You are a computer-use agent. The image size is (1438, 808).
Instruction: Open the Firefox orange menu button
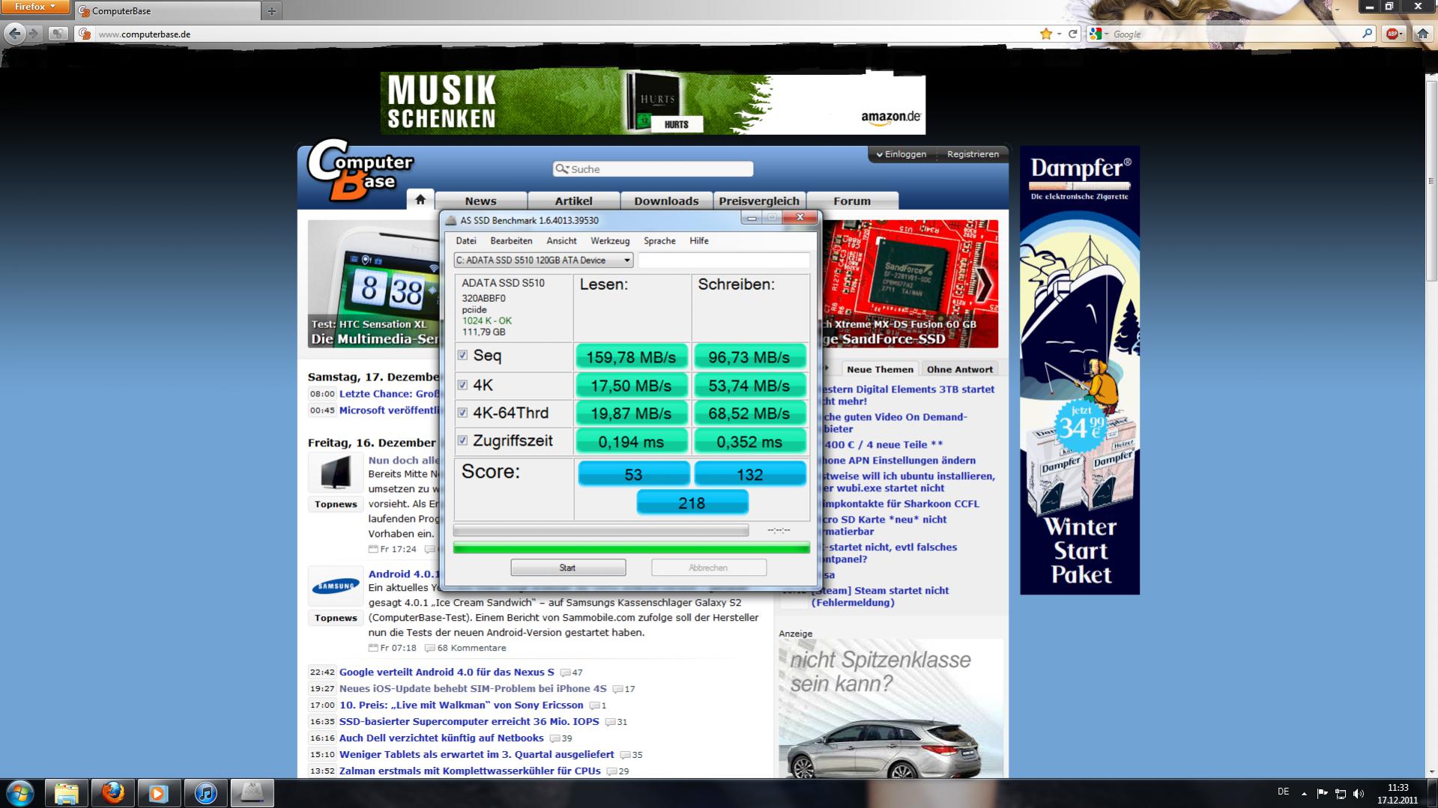point(35,7)
